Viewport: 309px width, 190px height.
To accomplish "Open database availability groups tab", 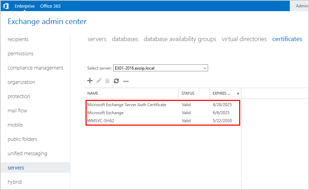I will point(180,39).
